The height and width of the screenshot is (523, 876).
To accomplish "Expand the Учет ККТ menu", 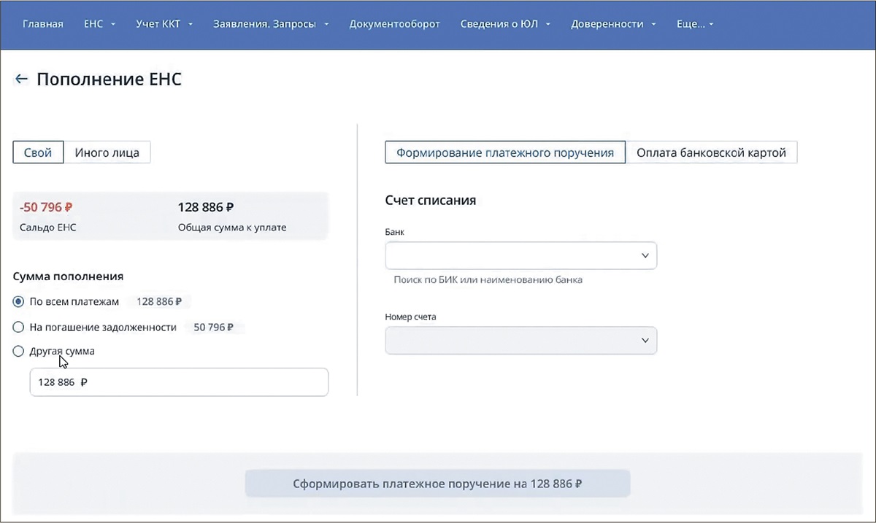I will tap(164, 24).
